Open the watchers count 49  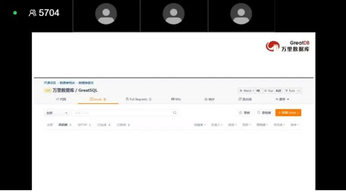click(x=258, y=91)
